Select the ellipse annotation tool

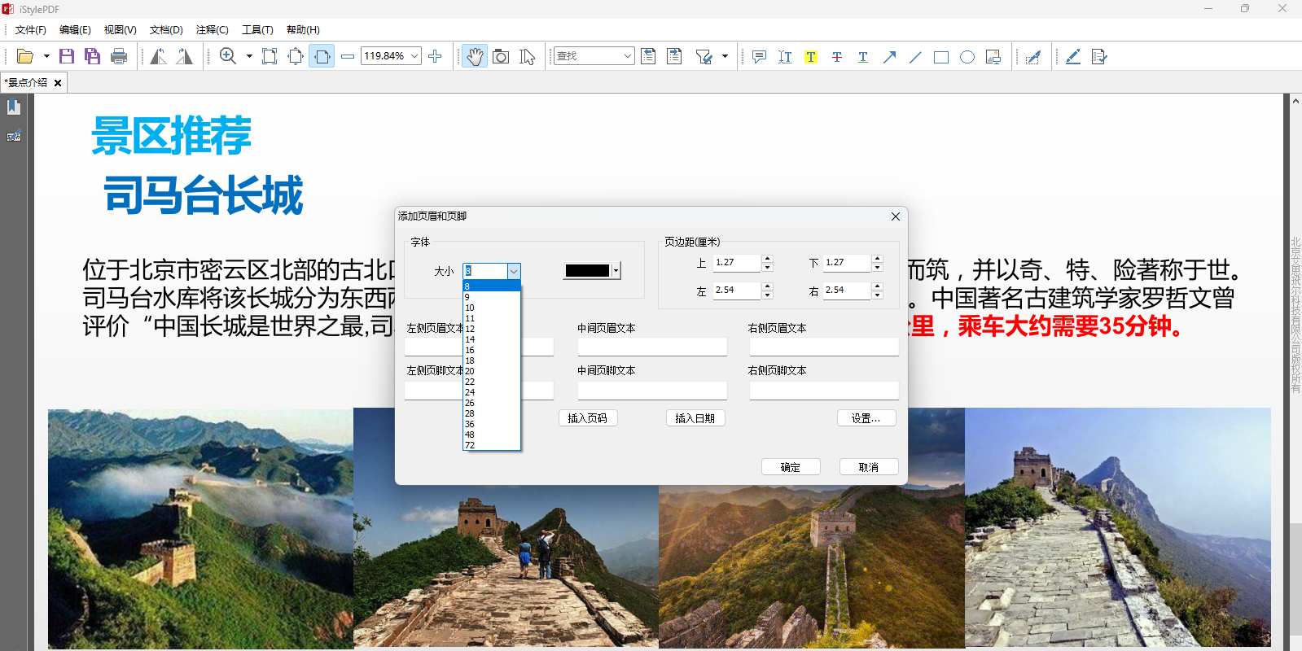click(967, 57)
